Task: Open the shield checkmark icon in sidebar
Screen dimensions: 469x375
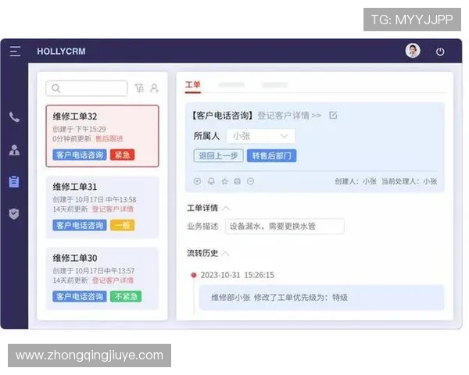Action: click(14, 214)
